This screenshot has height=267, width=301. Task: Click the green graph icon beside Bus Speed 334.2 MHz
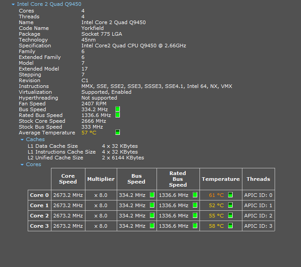coord(118,109)
